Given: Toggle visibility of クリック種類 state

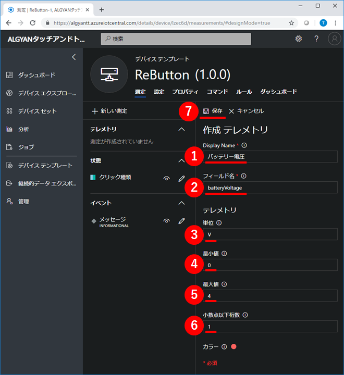Looking at the screenshot, I should tap(167, 179).
